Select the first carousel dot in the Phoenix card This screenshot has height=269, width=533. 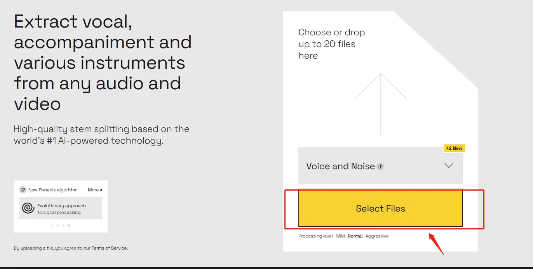pos(52,225)
